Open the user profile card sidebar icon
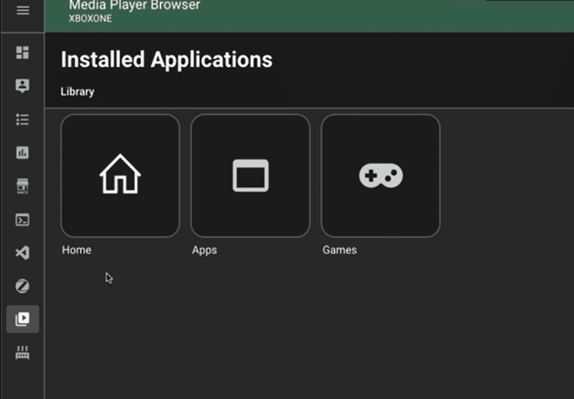574x399 pixels. (x=22, y=86)
